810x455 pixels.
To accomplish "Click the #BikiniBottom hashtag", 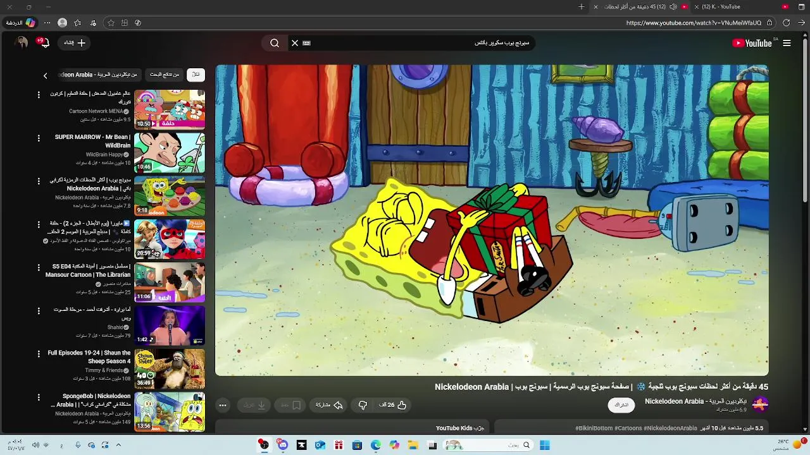I will pyautogui.click(x=594, y=428).
